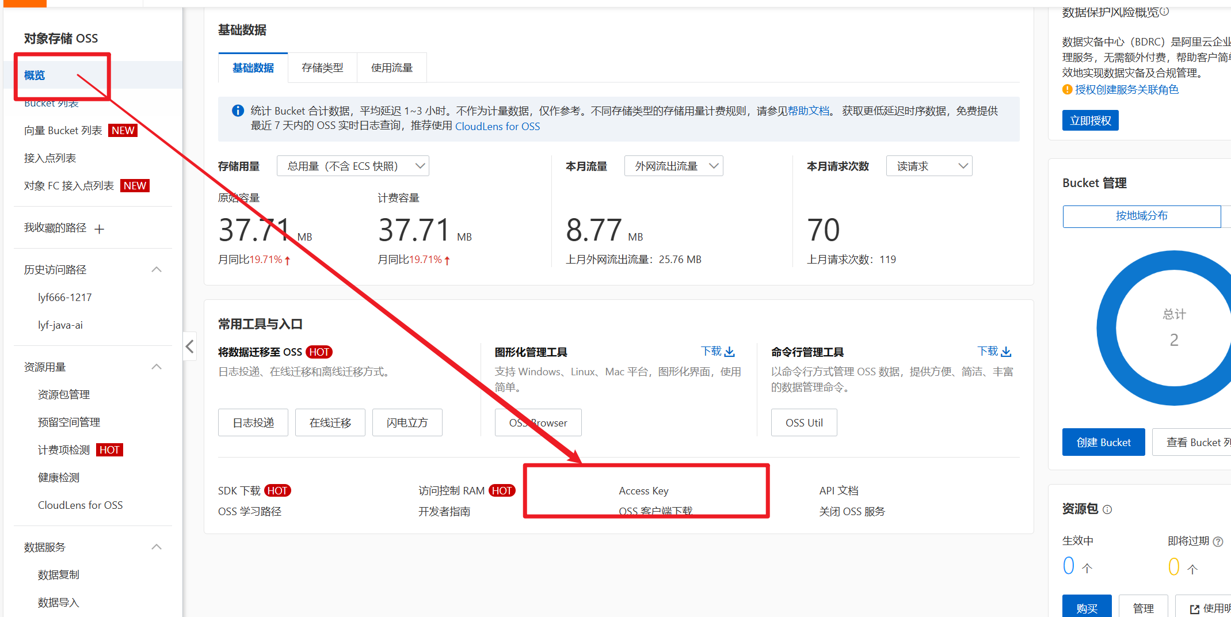
Task: Switch to the 存储类型 tab
Action: [322, 68]
